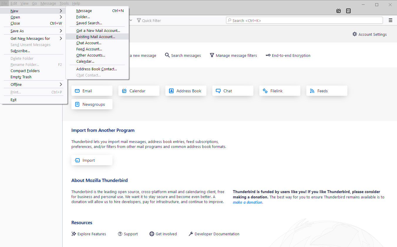This screenshot has width=397, height=247.
Task: Open the Developer Documentation link text
Action: click(217, 234)
